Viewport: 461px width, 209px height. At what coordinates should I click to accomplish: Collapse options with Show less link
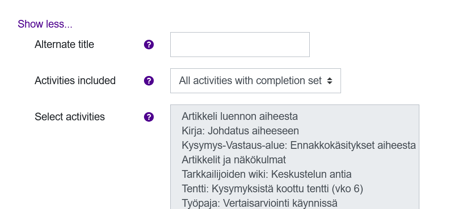click(45, 24)
